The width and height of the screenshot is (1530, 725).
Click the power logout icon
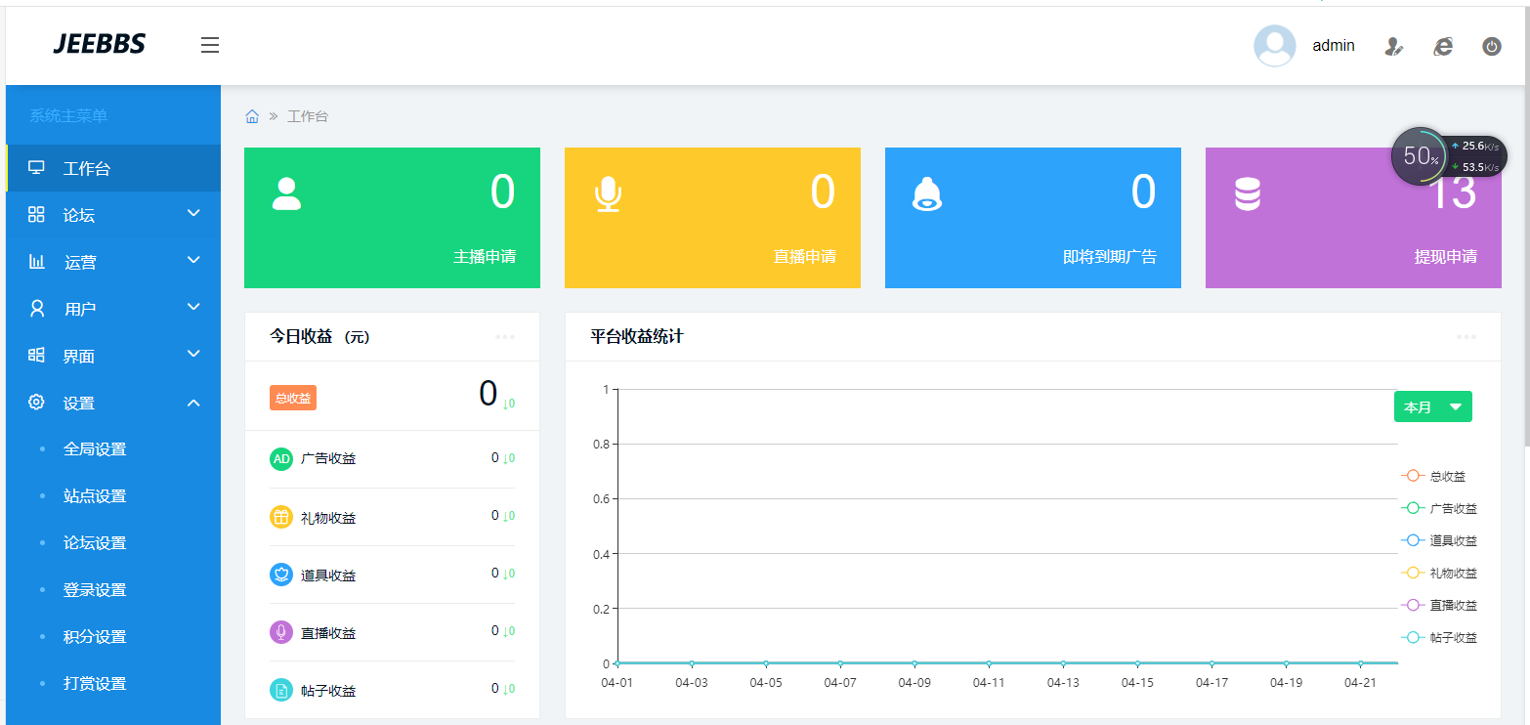coord(1491,46)
